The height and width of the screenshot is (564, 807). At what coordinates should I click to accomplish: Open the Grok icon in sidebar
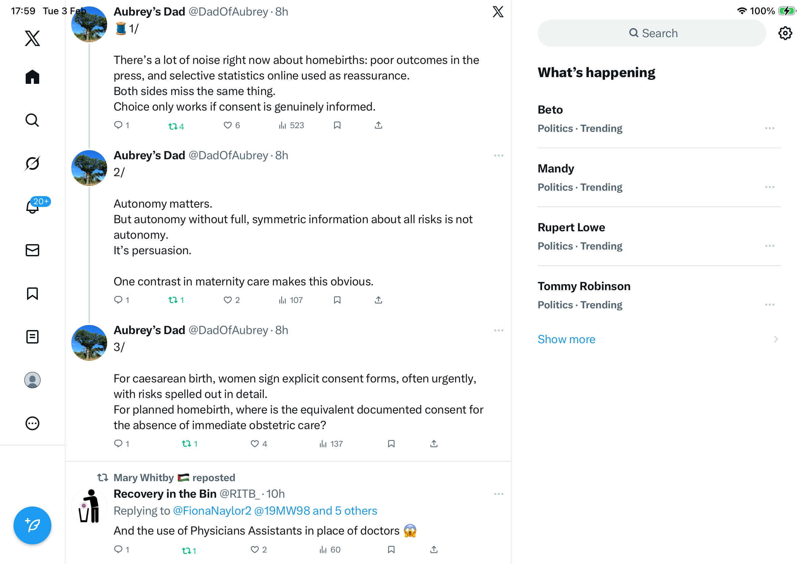(x=32, y=163)
